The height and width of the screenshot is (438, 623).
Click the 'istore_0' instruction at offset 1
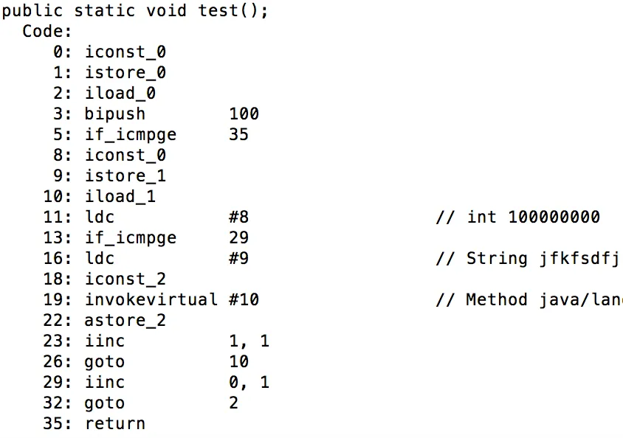125,73
